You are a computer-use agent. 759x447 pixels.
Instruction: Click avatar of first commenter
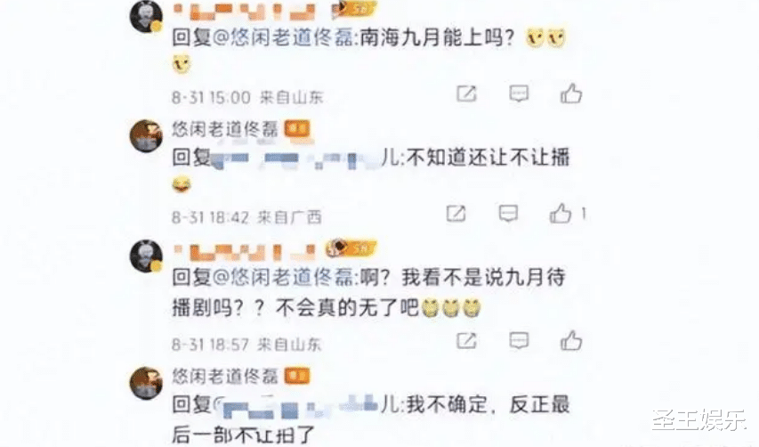(146, 16)
